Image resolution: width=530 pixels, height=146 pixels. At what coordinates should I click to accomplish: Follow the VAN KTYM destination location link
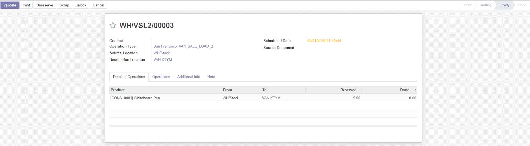click(163, 60)
